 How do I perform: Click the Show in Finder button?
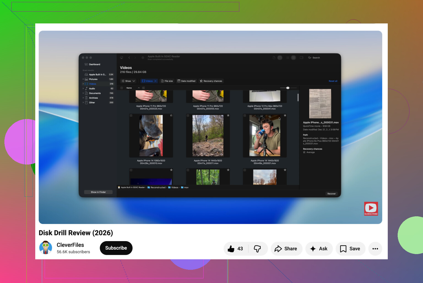click(x=98, y=192)
